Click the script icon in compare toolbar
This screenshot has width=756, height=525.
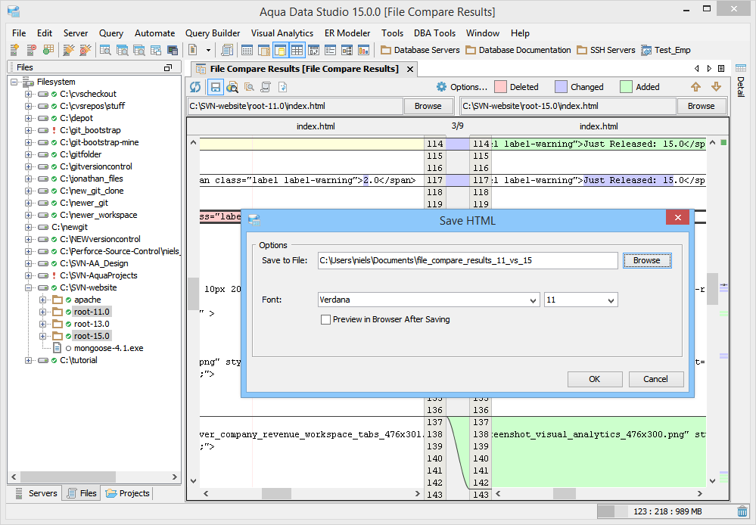(266, 87)
